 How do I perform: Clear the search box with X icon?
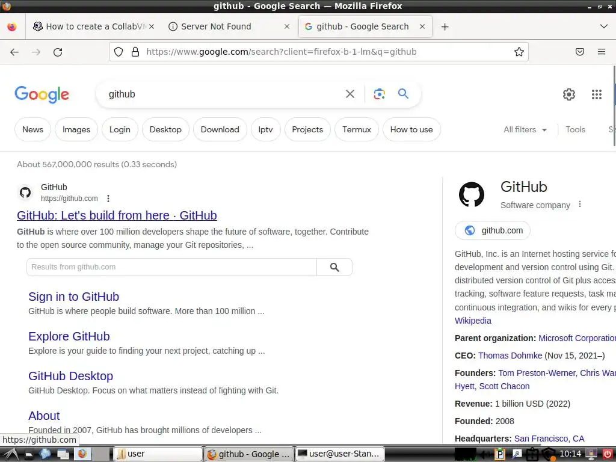[x=350, y=94]
